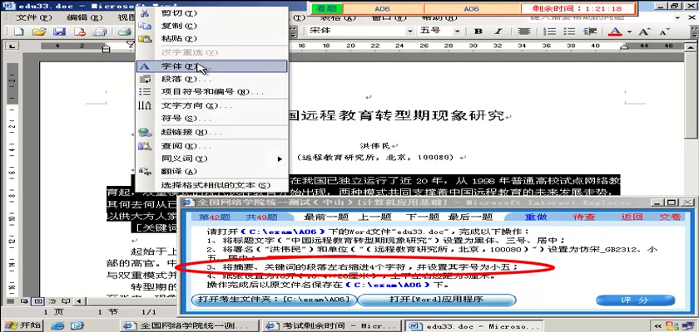Click the shrink font icon
This screenshot has width=699, height=332.
(664, 32)
